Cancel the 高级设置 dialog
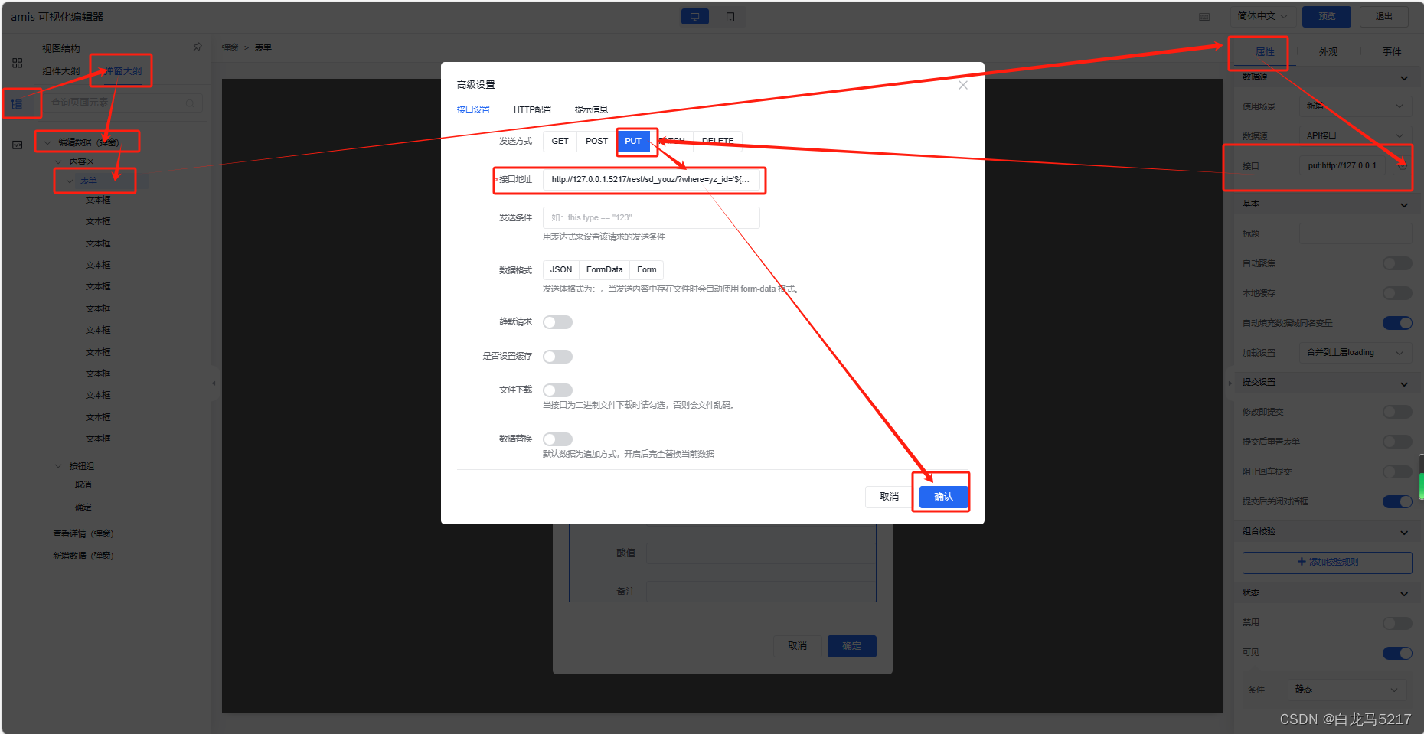1424x734 pixels. click(x=890, y=497)
